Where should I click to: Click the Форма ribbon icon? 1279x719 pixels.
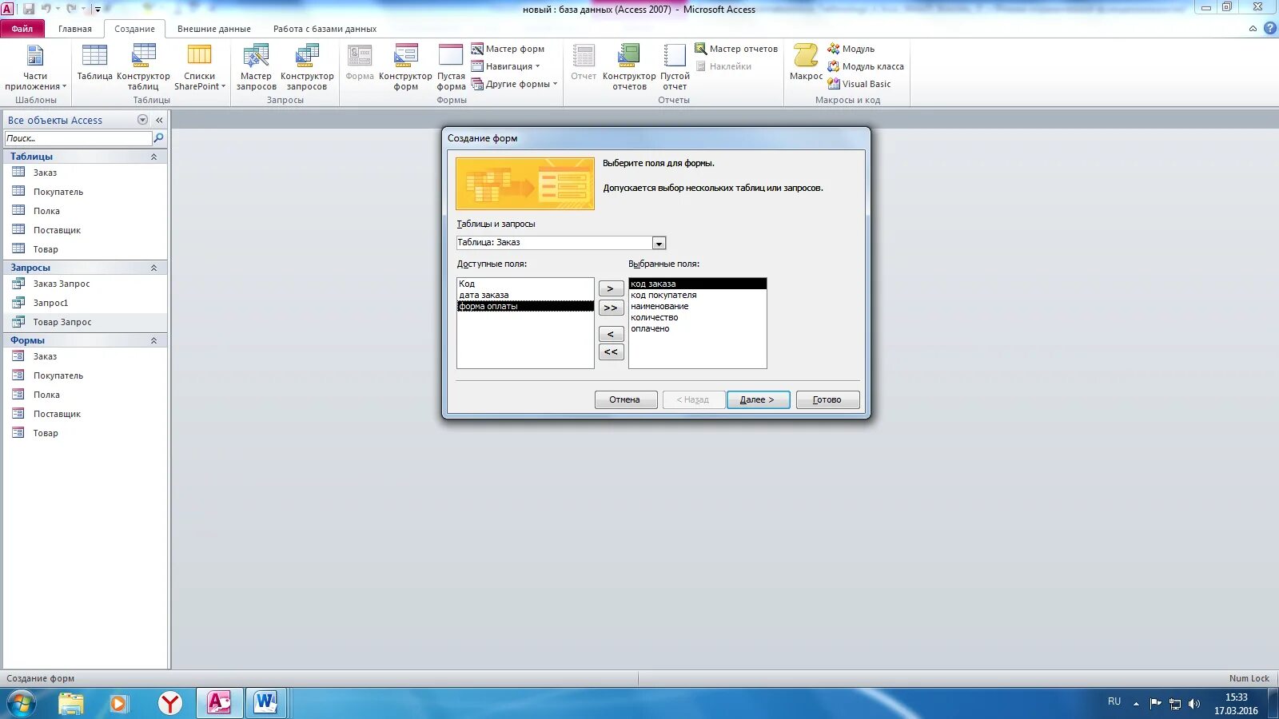(360, 63)
